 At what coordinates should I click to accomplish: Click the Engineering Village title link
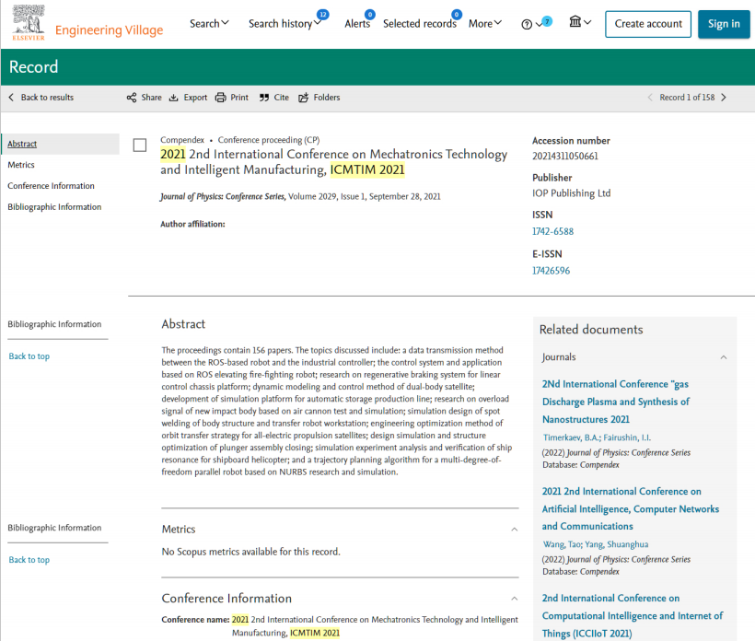coord(110,30)
